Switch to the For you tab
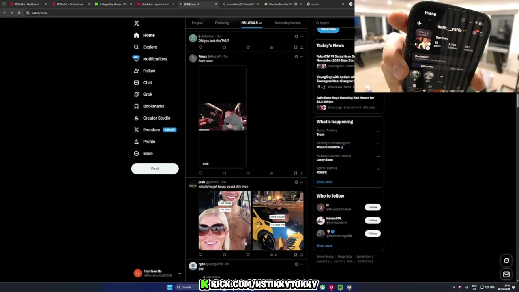 [x=197, y=23]
